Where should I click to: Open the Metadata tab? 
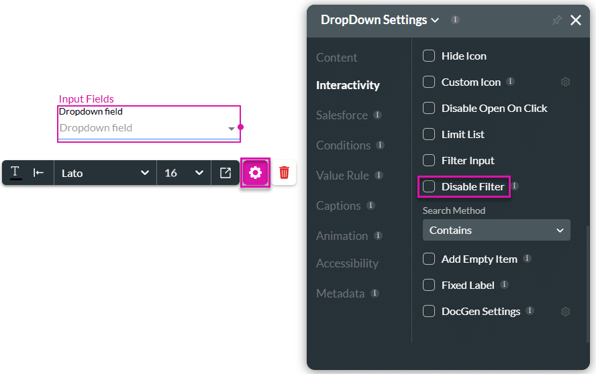pos(340,293)
